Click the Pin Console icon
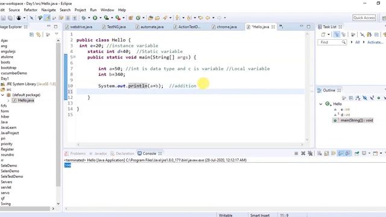Screen dimensions: 386x217 tap(356, 153)
